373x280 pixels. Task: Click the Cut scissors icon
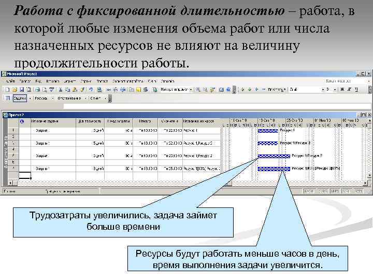61,90
